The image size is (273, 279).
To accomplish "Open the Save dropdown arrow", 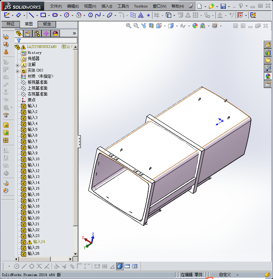I will (x=229, y=7).
